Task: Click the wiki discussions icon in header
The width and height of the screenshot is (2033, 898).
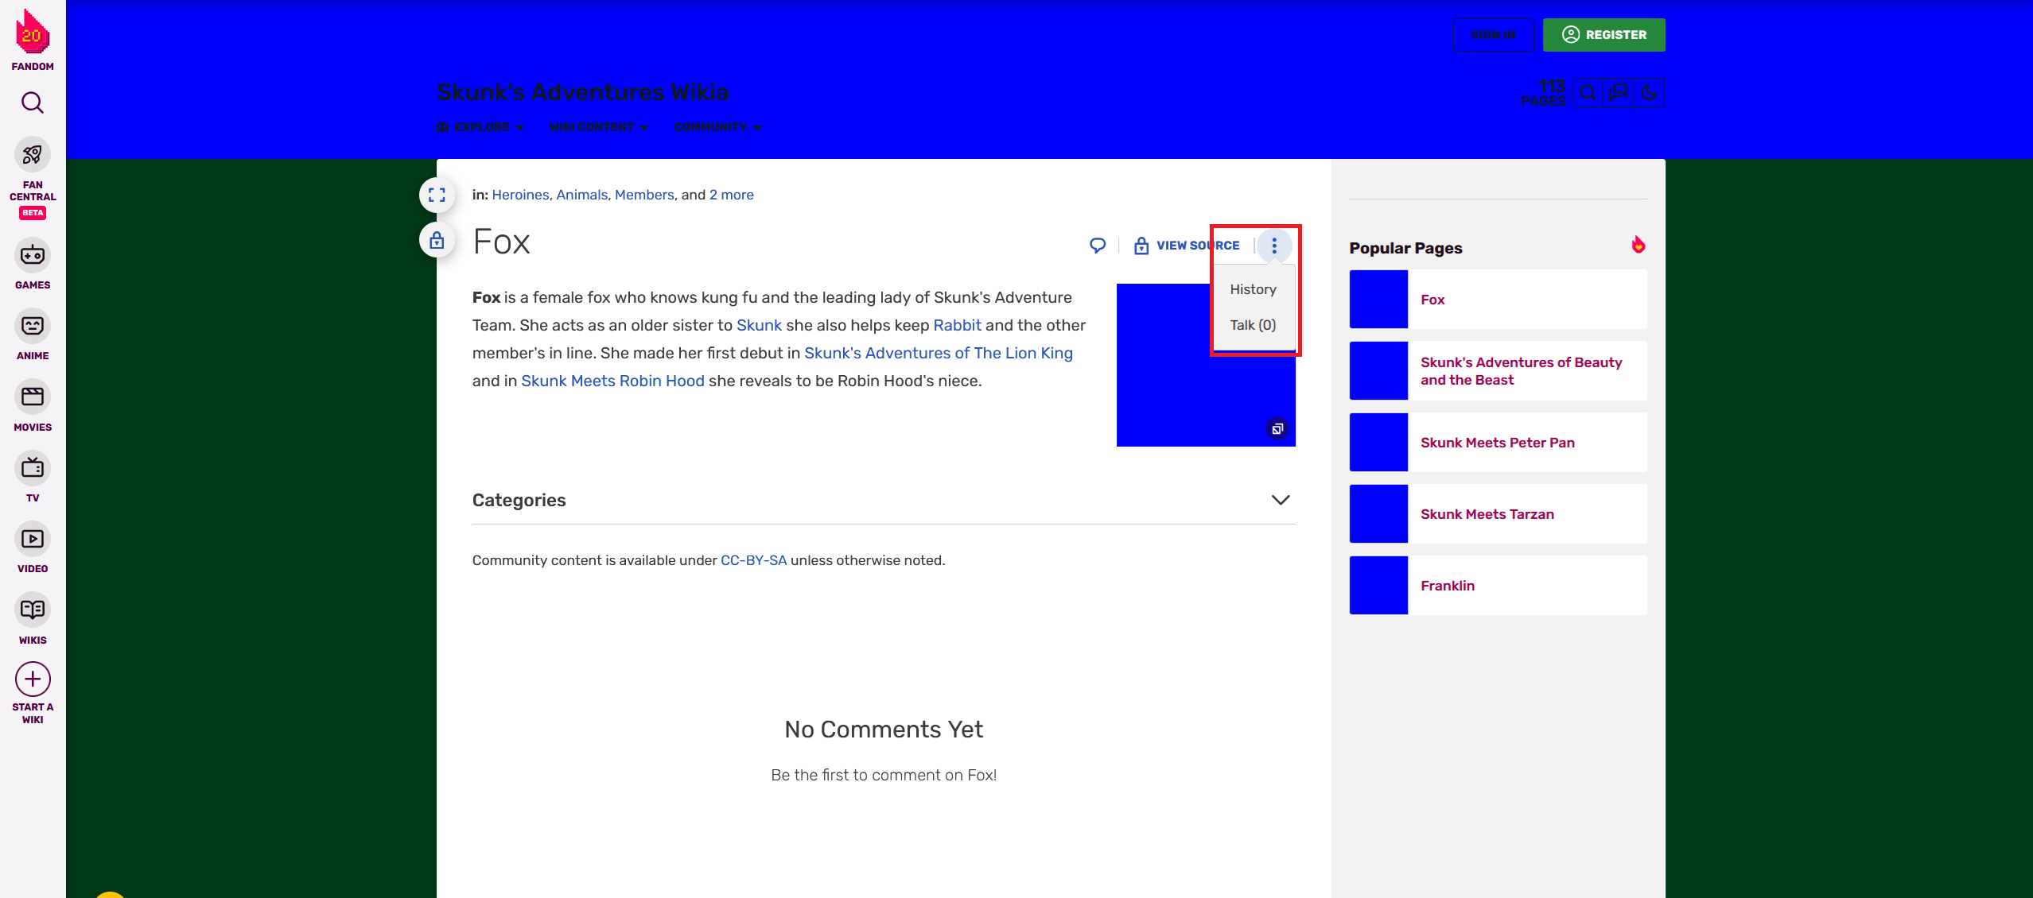Action: click(x=1618, y=93)
